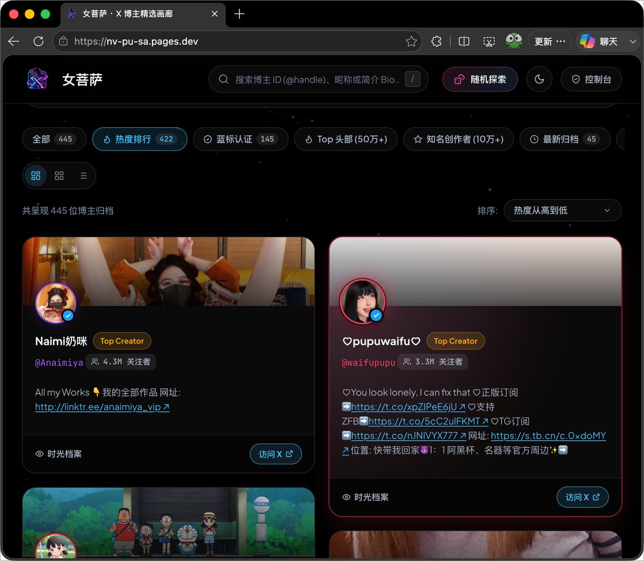The width and height of the screenshot is (644, 561).
Task: Focus the 搜索博主 ID search field
Action: (318, 79)
